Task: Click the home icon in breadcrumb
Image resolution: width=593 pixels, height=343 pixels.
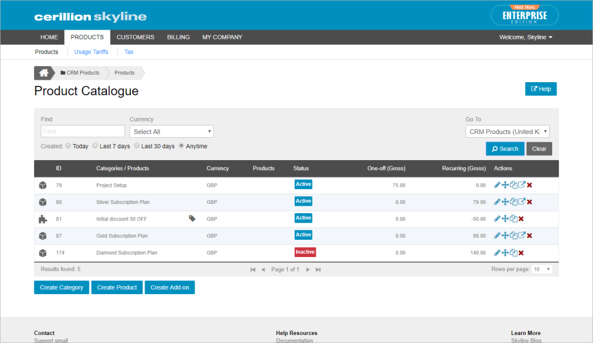Action: (43, 73)
